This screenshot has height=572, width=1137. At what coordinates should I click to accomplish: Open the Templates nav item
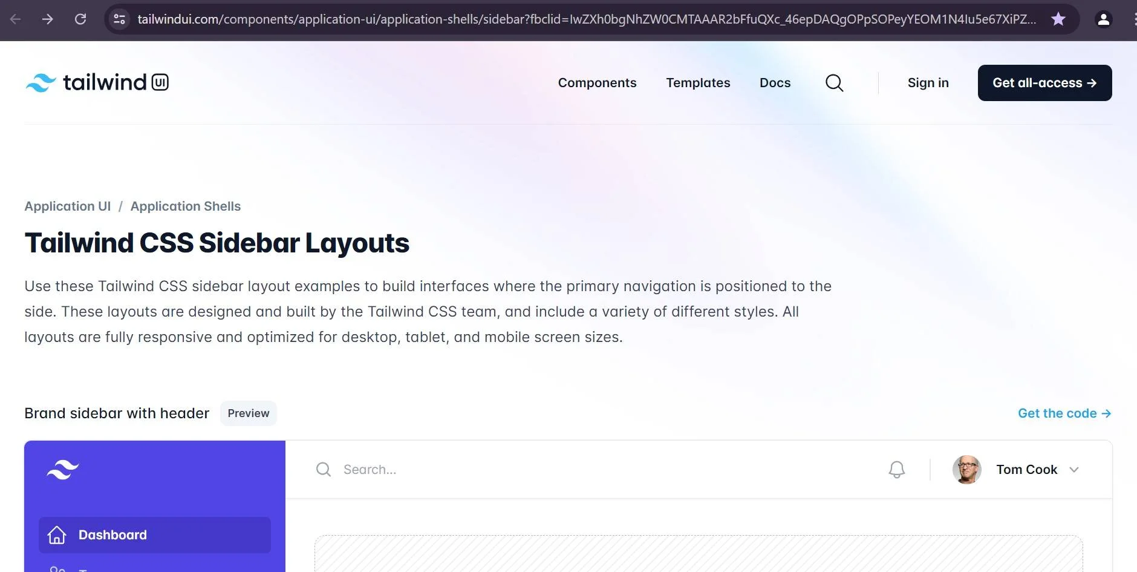[x=698, y=83]
